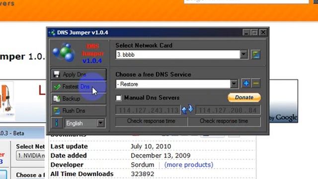The width and height of the screenshot is (318, 179).
Task: Click the blue plus add DNS icon
Action: click(x=246, y=84)
